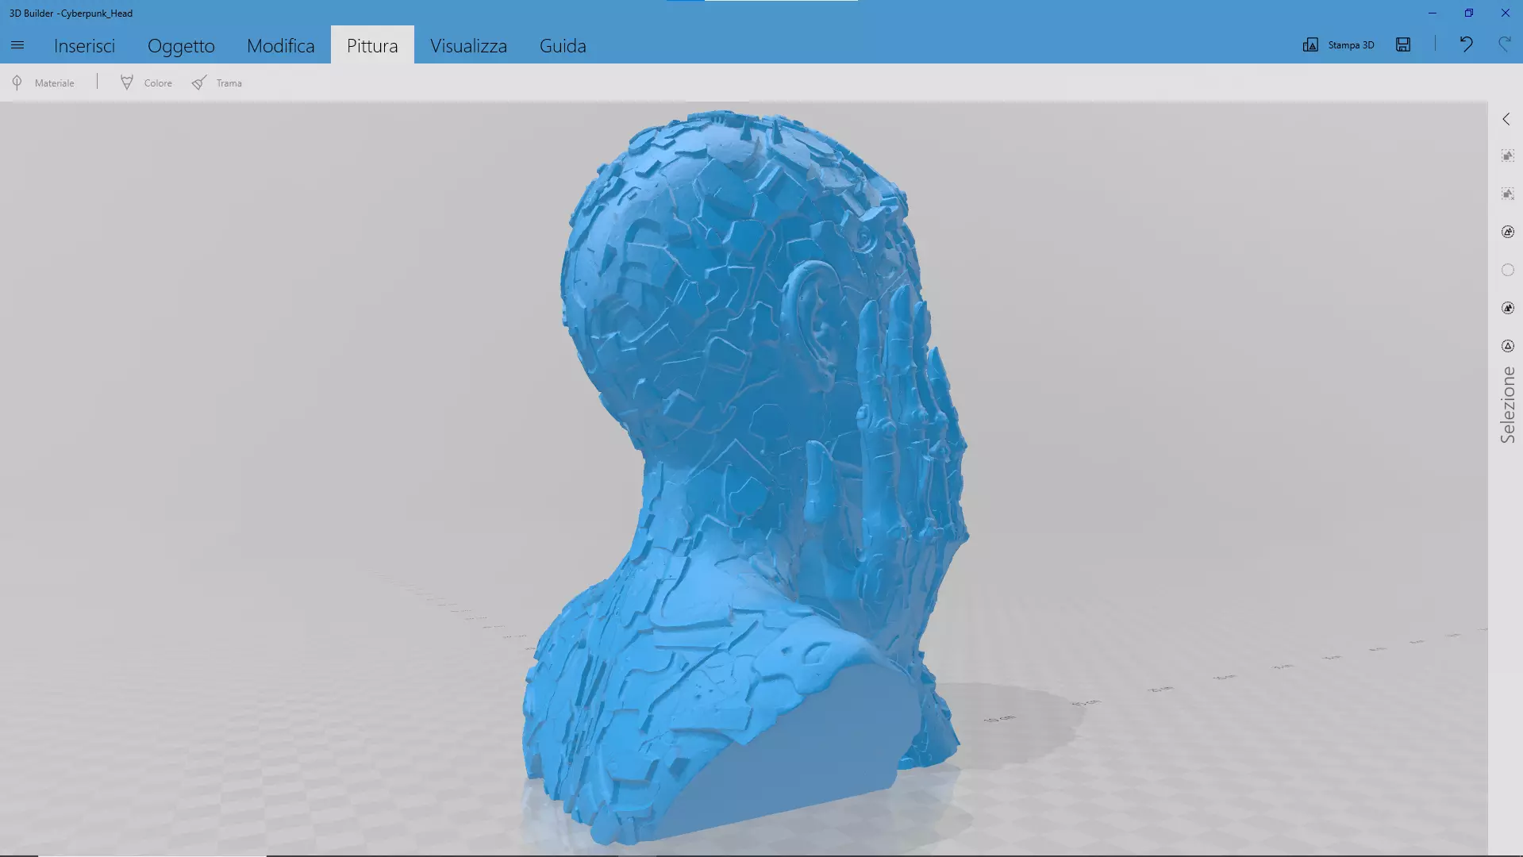This screenshot has width=1523, height=857.
Task: Go to the Visualizza tab
Action: pyautogui.click(x=468, y=45)
